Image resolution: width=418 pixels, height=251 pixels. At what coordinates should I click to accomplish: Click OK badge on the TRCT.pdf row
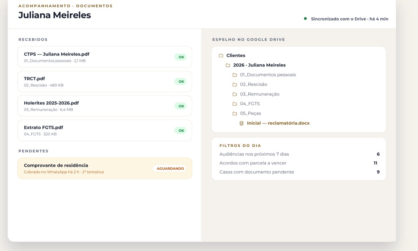pyautogui.click(x=181, y=81)
